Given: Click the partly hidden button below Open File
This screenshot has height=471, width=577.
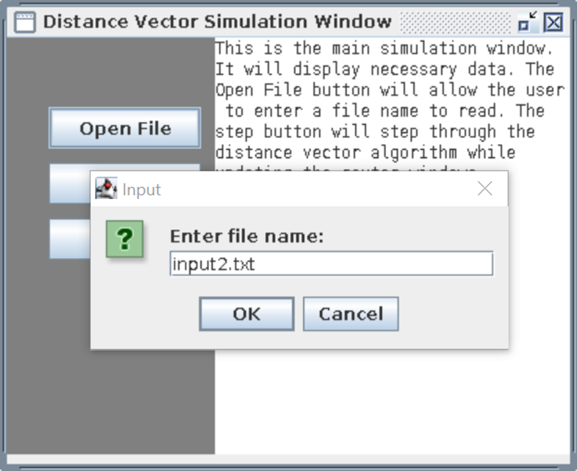Looking at the screenshot, I should (69, 184).
